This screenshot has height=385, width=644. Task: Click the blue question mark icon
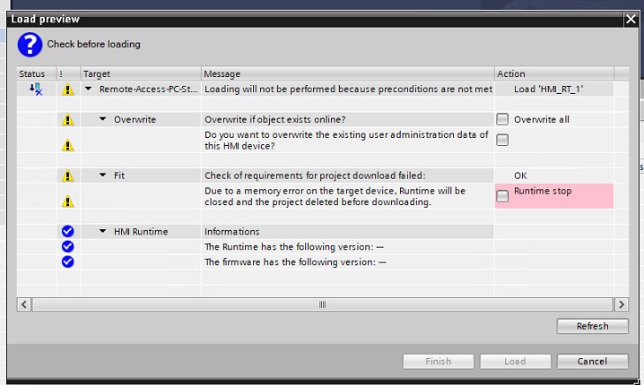[x=30, y=45]
